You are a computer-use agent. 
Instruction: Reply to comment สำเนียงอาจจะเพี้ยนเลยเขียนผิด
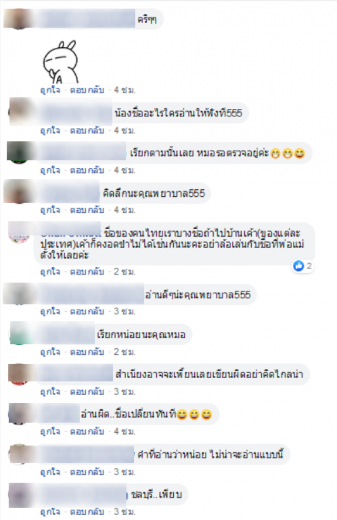(x=87, y=392)
